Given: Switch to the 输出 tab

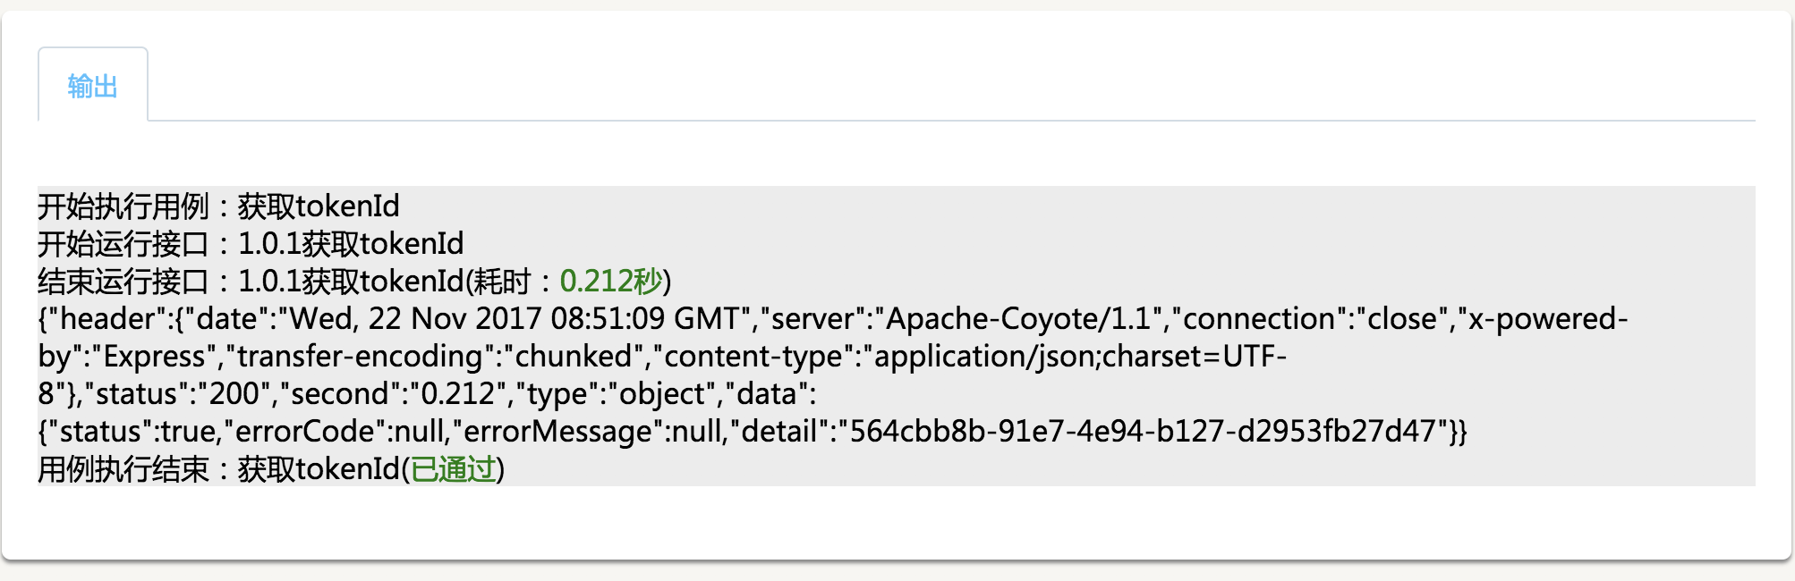Looking at the screenshot, I should tap(92, 86).
